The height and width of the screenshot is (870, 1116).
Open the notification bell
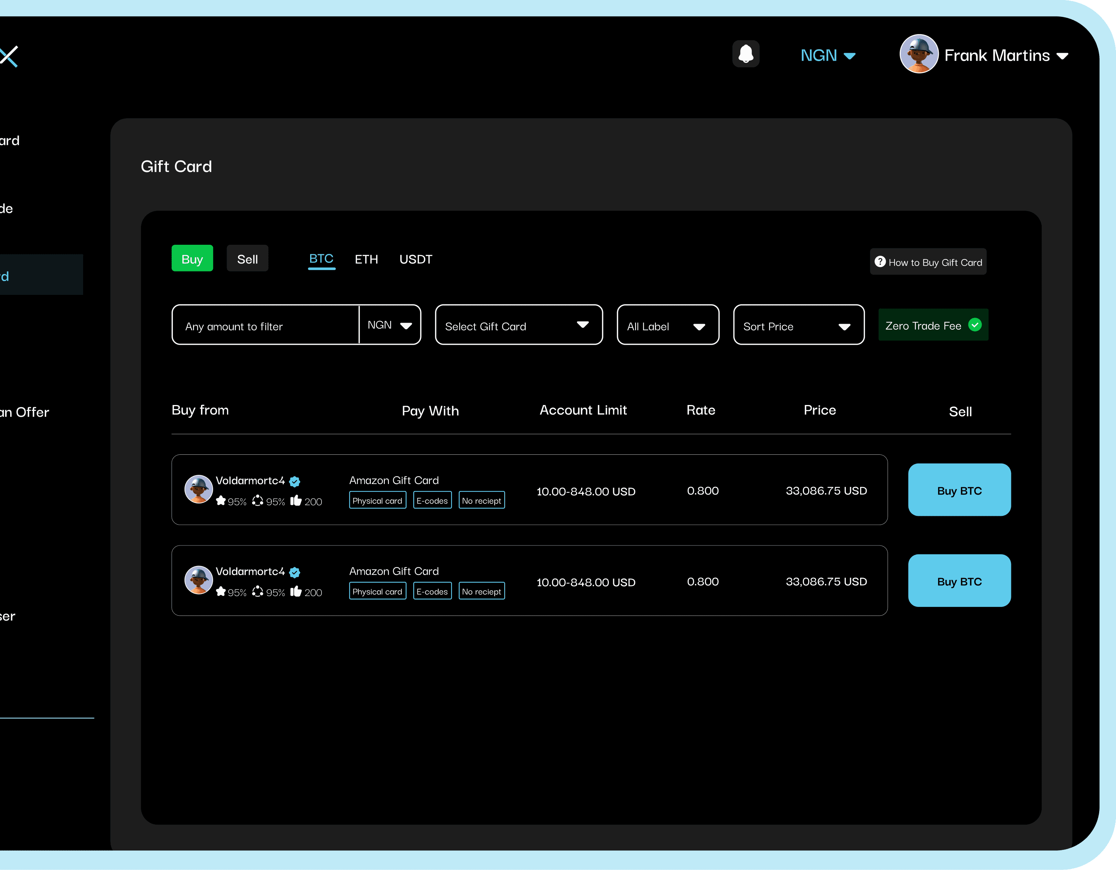pyautogui.click(x=745, y=54)
